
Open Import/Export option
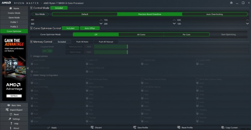point(14,110)
